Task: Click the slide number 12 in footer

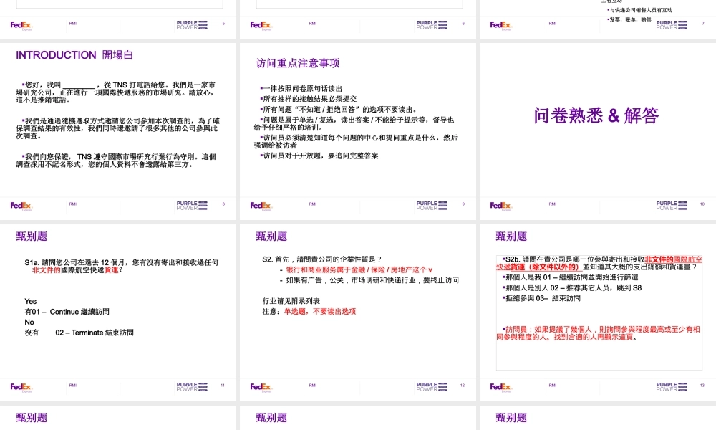Action: pyautogui.click(x=463, y=386)
